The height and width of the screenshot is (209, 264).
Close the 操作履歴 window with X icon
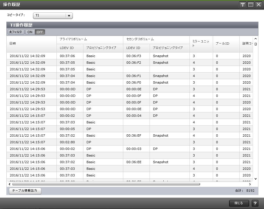pos(258,5)
